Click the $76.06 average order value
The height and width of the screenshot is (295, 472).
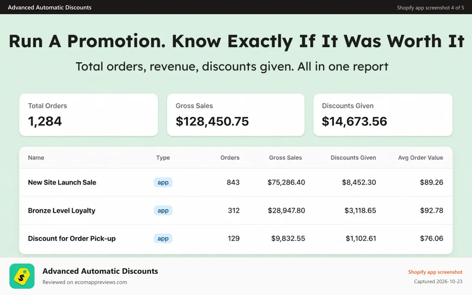click(x=431, y=238)
